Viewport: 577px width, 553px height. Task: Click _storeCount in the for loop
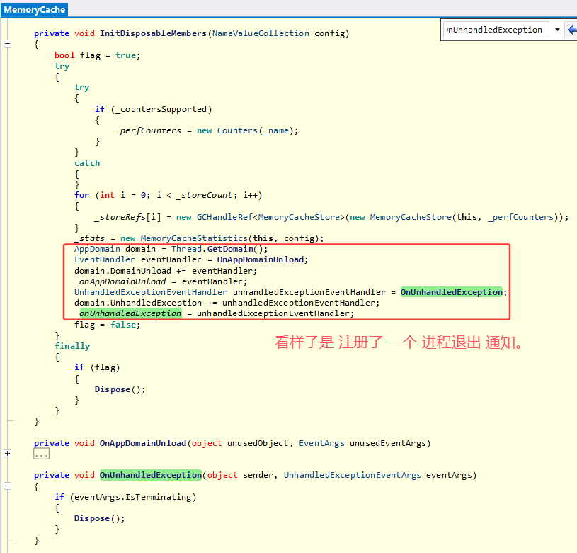click(x=204, y=195)
